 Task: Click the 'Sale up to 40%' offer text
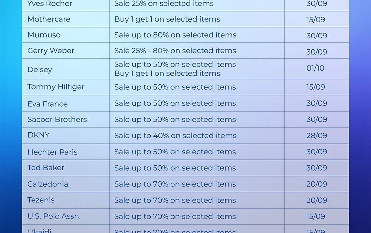click(x=175, y=136)
